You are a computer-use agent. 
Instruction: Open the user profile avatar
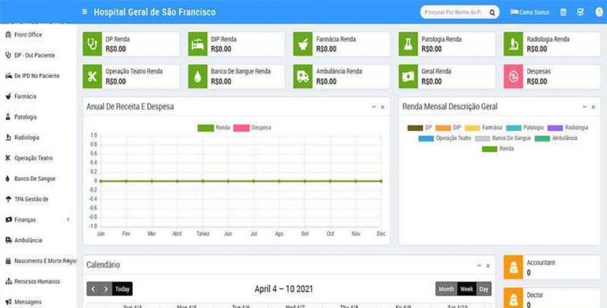point(599,12)
